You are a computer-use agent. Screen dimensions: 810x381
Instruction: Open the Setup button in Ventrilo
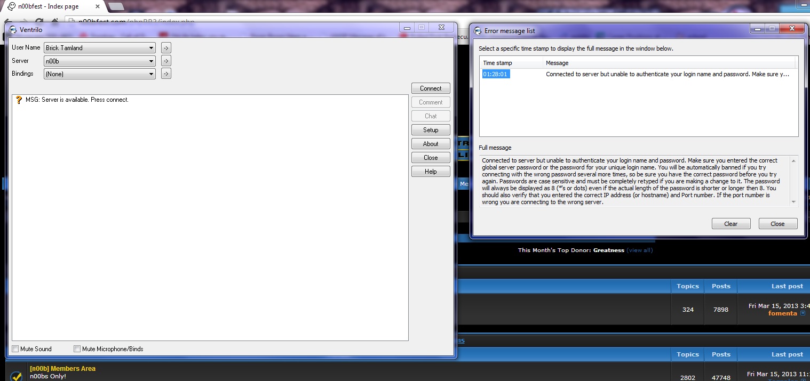431,130
